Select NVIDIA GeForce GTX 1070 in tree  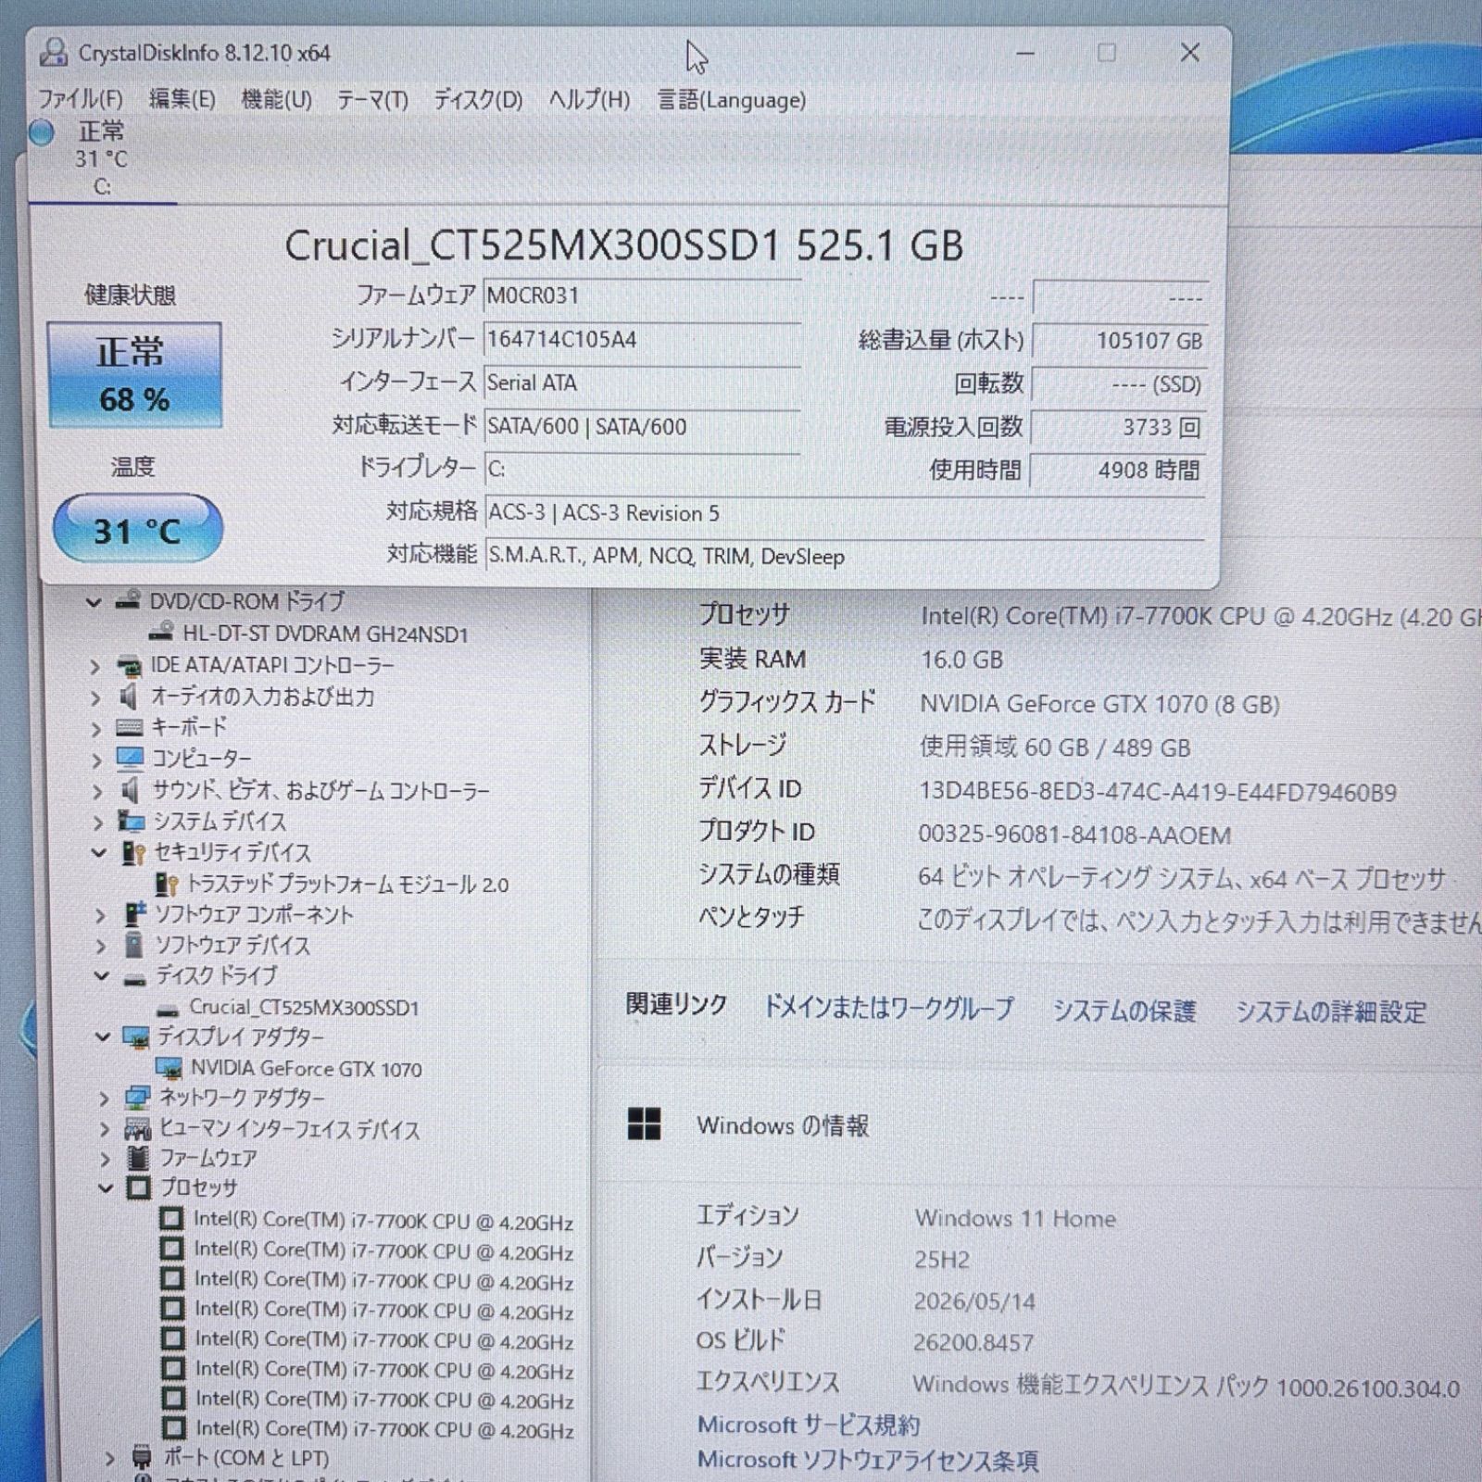[306, 1069]
